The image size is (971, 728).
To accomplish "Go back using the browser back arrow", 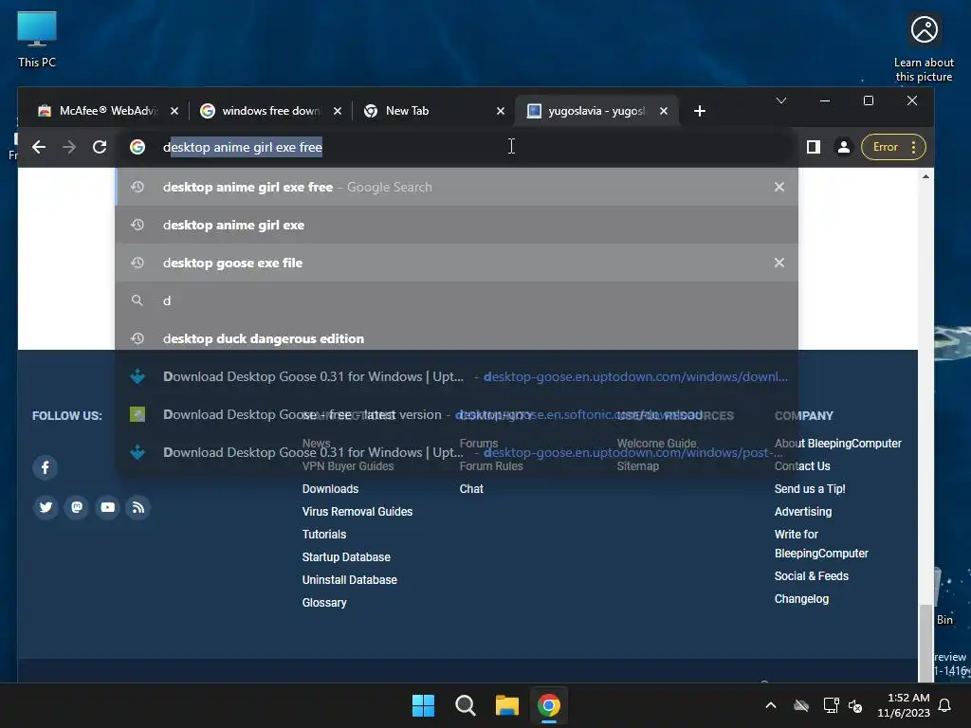I will pyautogui.click(x=38, y=147).
